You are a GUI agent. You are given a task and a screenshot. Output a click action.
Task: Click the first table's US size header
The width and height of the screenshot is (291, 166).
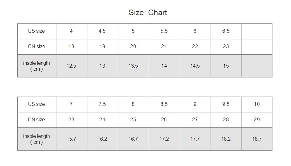coord(37,31)
